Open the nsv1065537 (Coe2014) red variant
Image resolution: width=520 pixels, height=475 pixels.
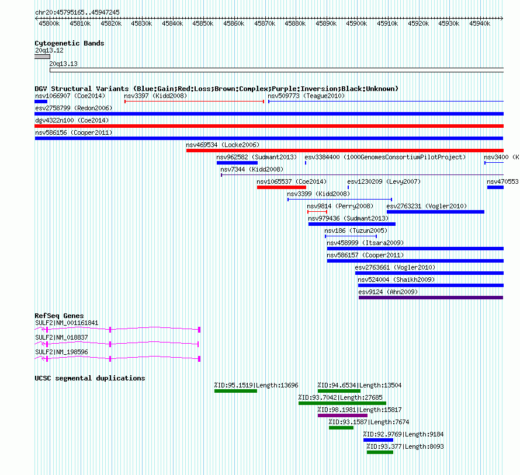(x=282, y=187)
